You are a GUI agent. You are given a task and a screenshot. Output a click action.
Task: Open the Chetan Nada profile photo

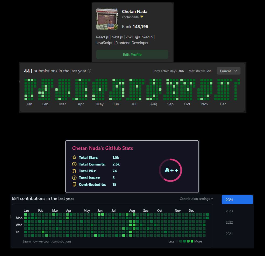point(107,19)
